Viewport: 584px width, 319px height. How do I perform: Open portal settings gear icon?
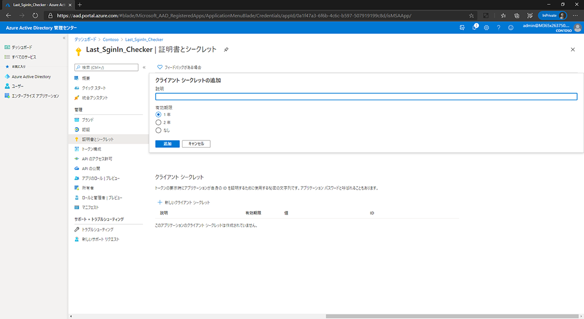pos(486,28)
